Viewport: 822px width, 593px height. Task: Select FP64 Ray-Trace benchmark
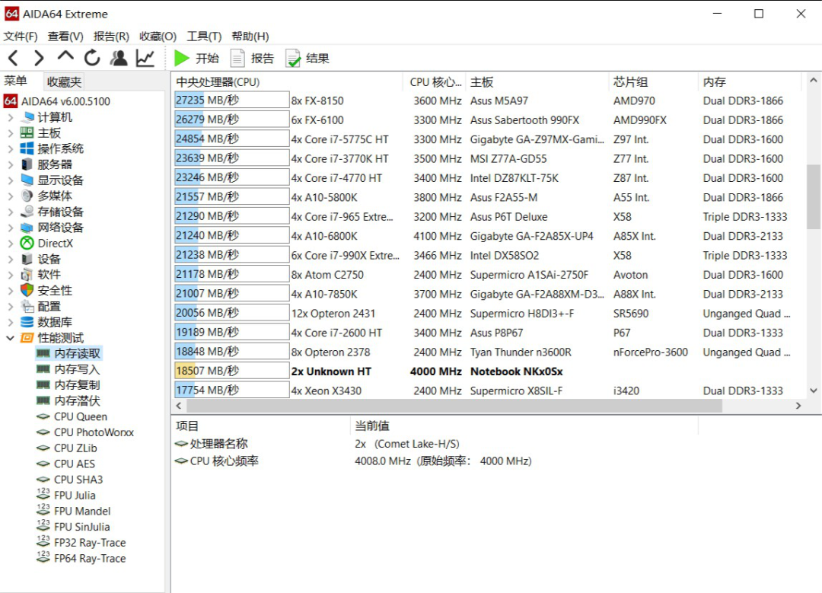tap(90, 559)
